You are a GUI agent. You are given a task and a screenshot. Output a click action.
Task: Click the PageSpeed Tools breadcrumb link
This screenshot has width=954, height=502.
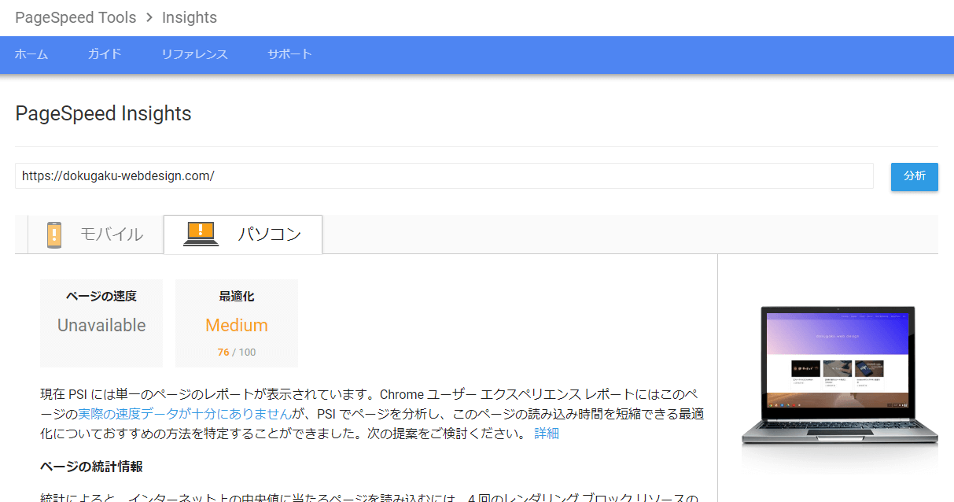[x=76, y=17]
